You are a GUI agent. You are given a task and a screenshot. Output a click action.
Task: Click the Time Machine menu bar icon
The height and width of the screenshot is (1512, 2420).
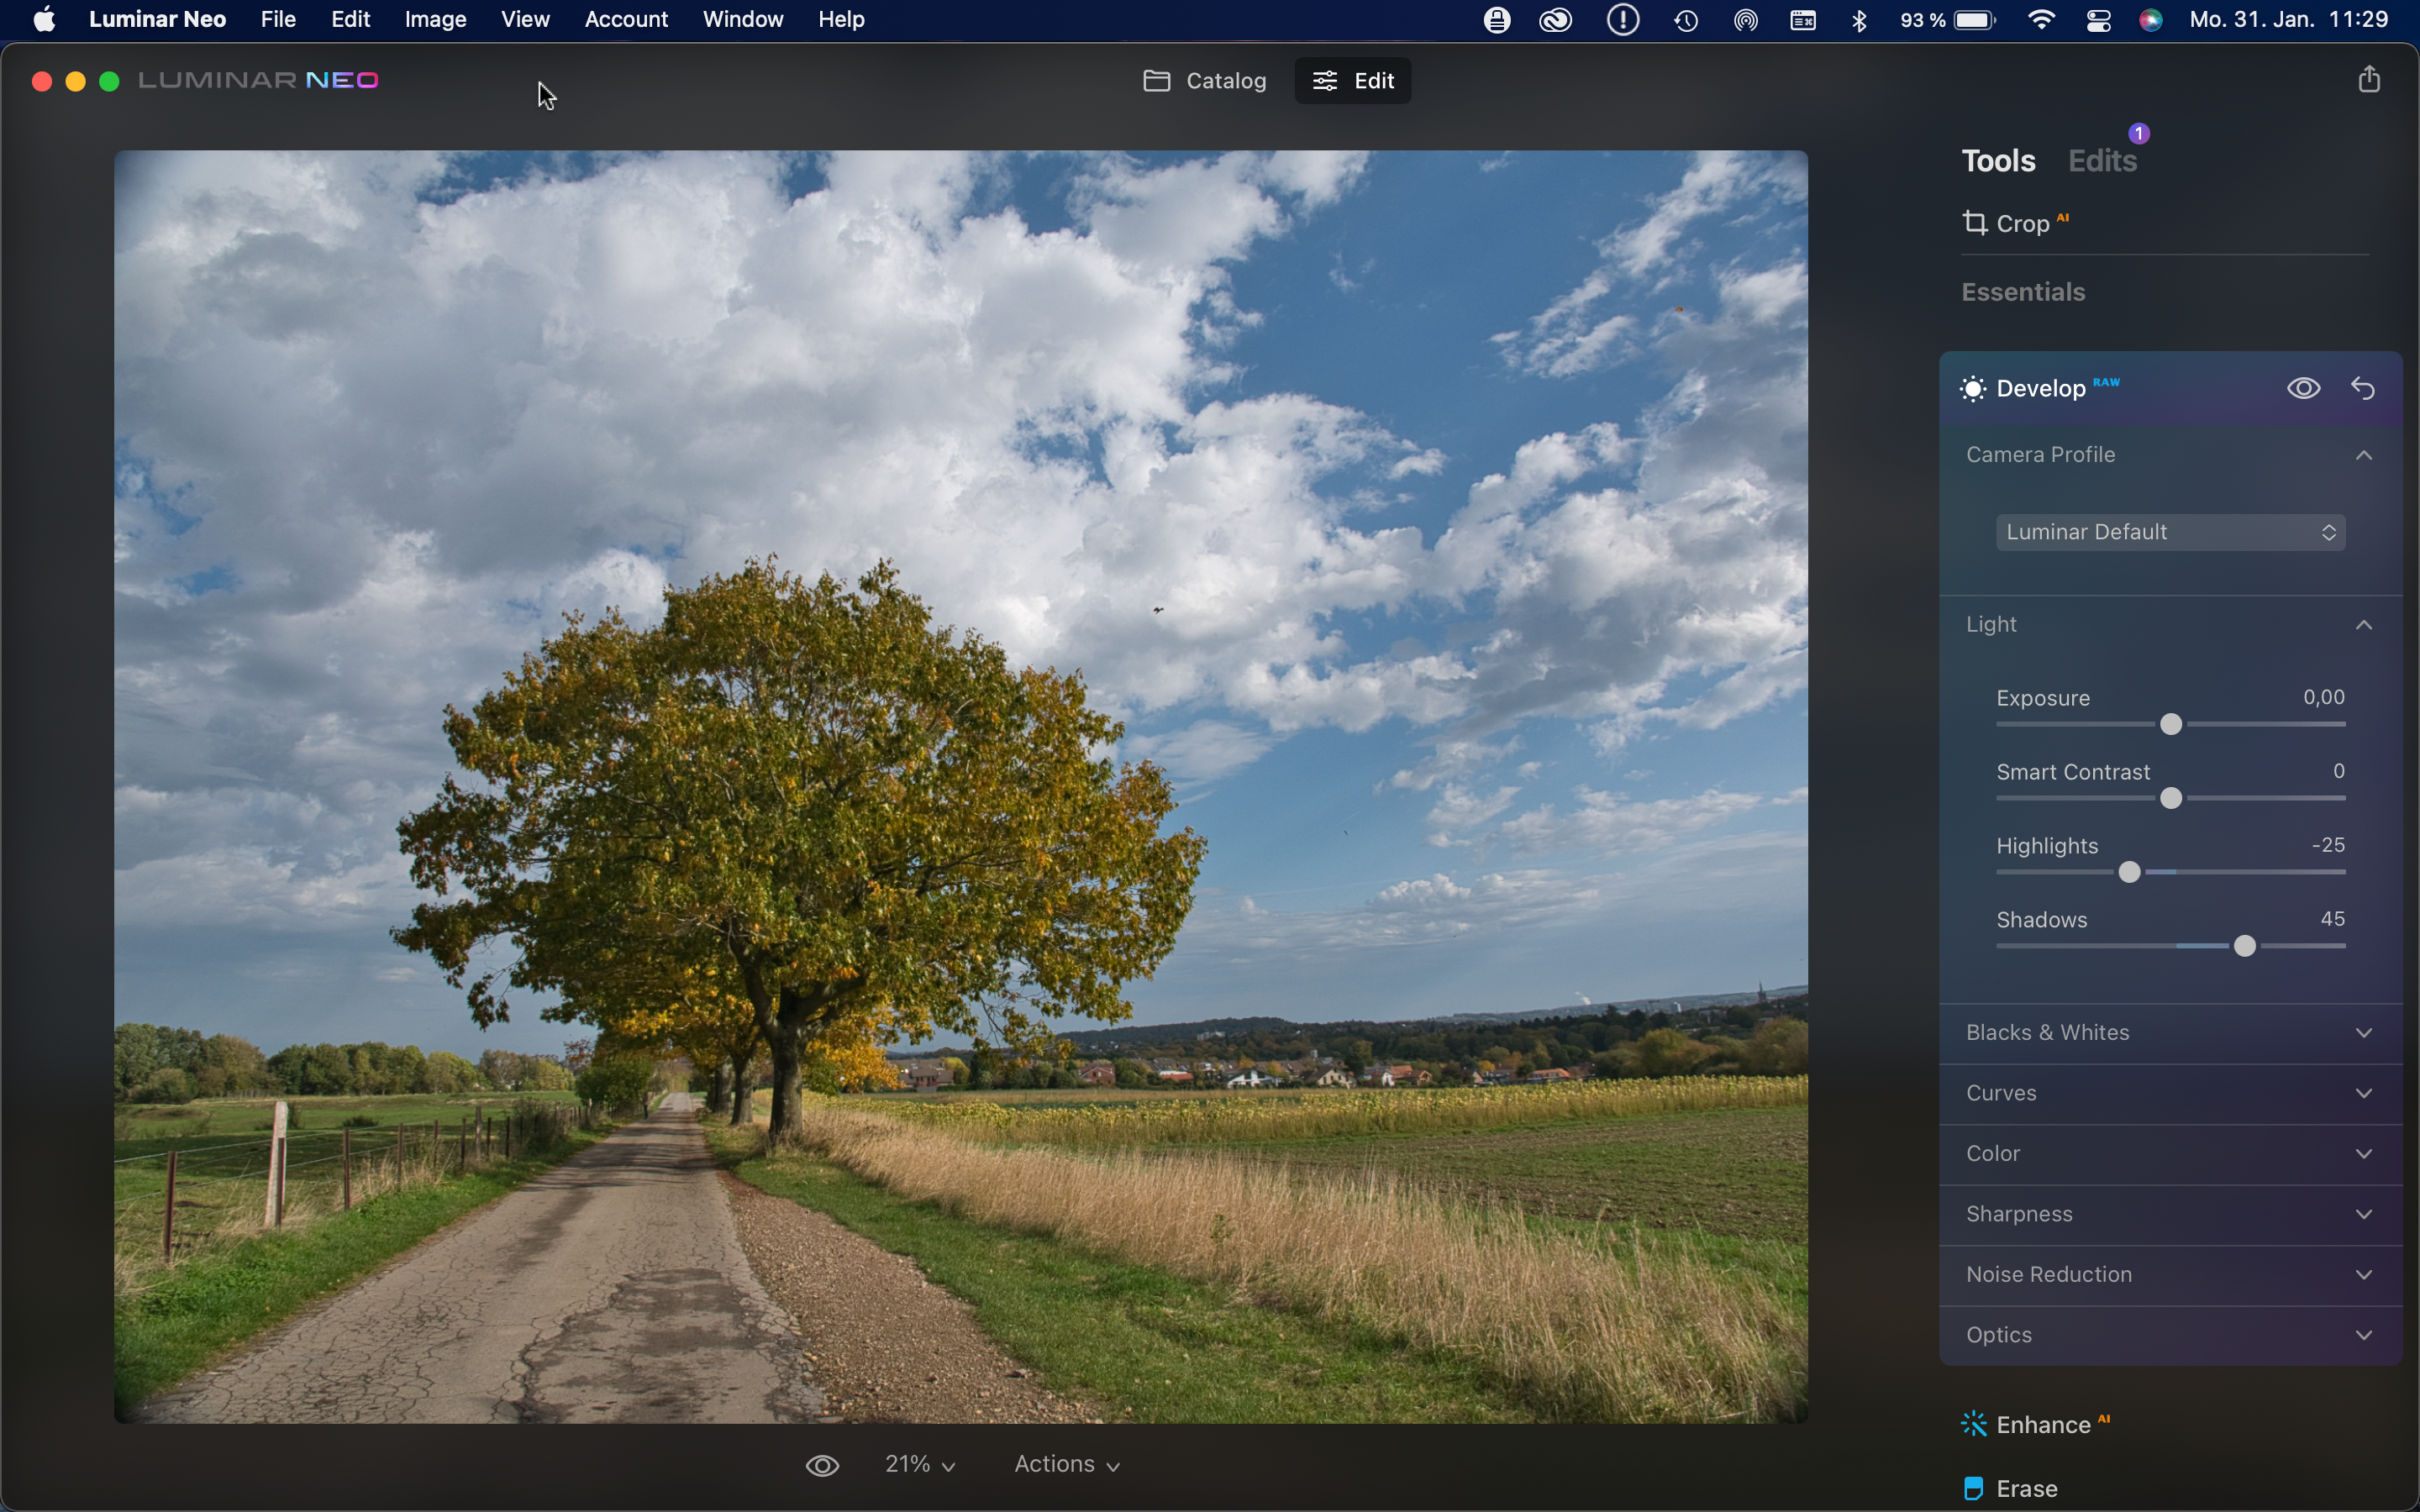click(1686, 20)
